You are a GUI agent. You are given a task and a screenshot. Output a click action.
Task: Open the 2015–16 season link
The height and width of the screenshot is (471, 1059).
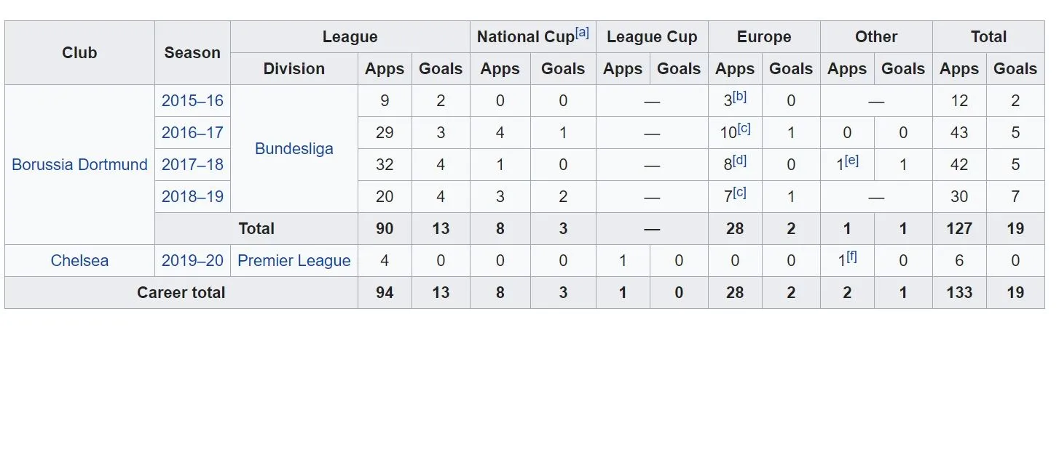(x=192, y=101)
